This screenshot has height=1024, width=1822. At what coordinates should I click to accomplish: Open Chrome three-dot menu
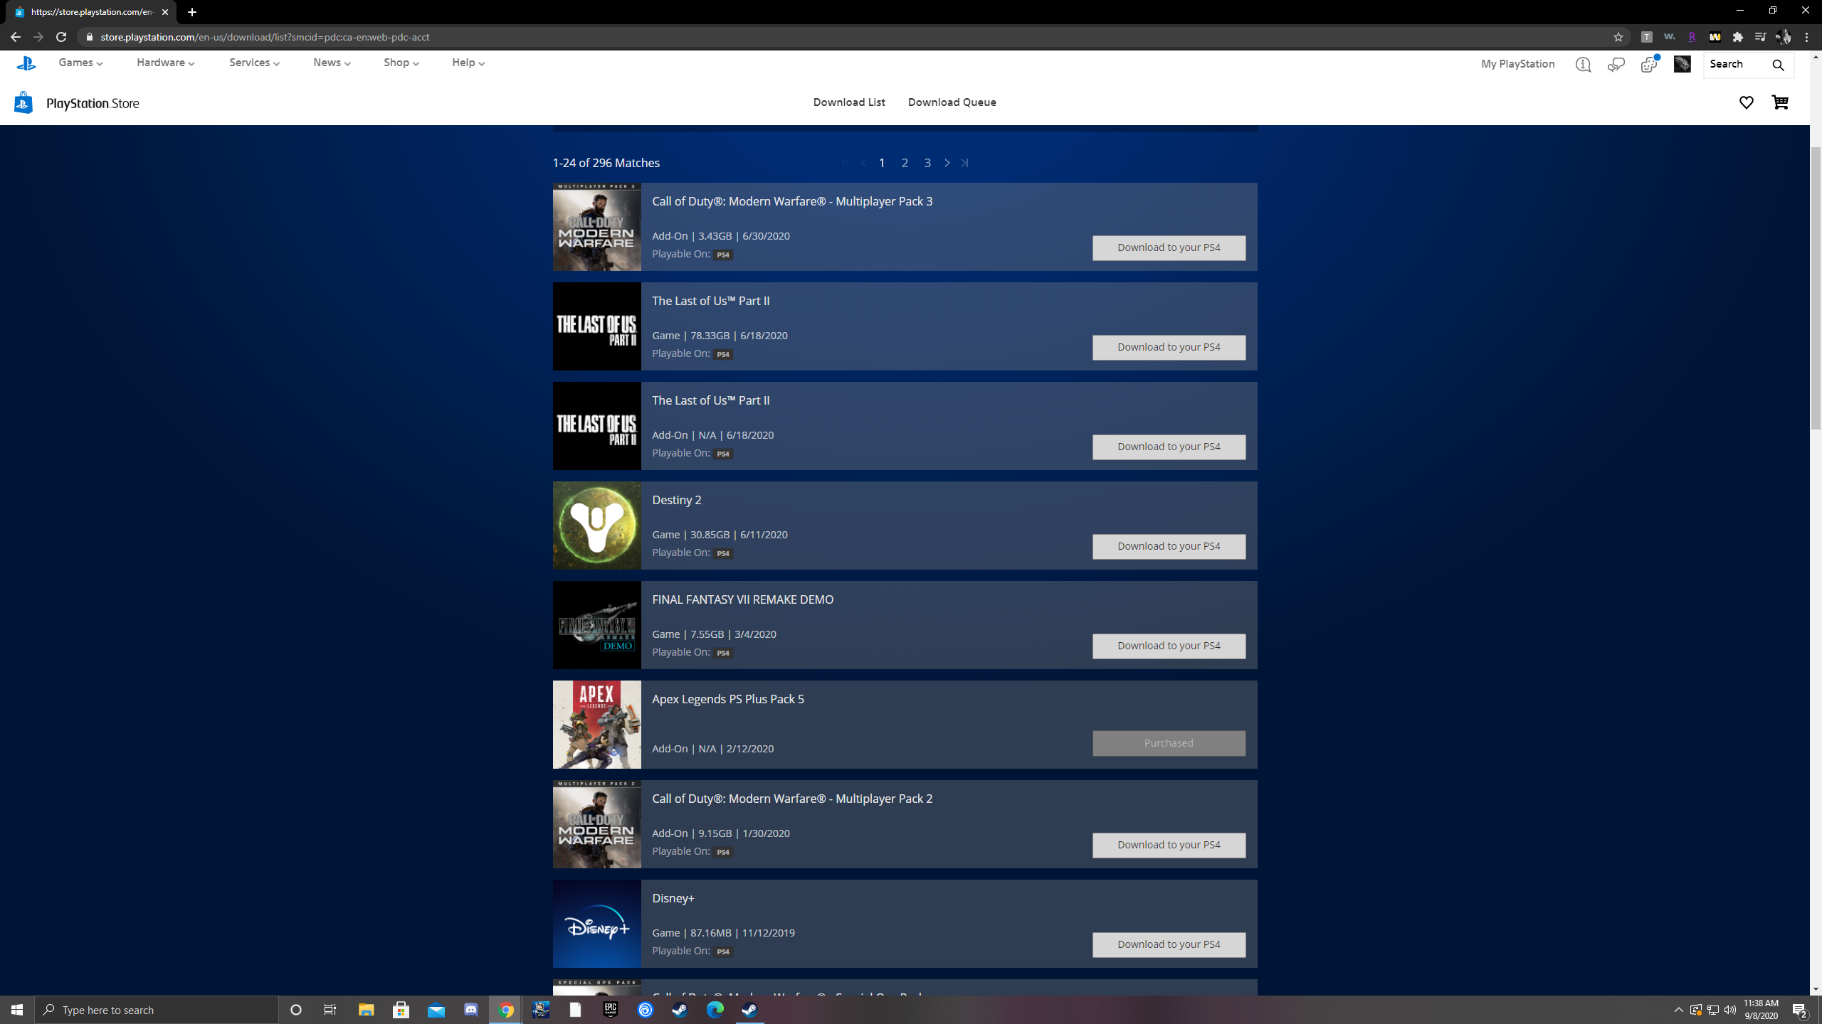coord(1806,37)
